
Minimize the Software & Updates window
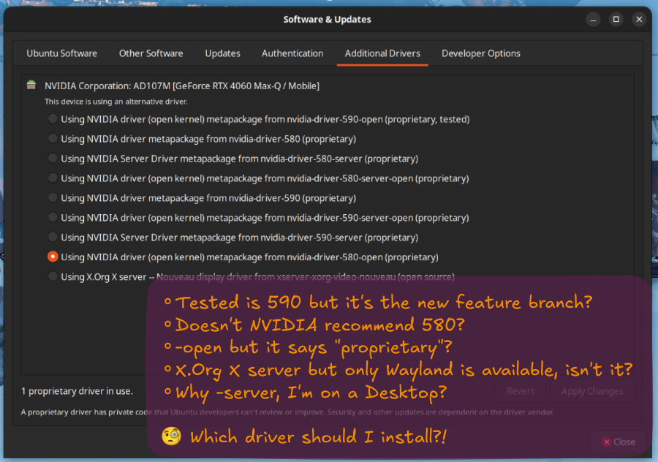click(594, 20)
